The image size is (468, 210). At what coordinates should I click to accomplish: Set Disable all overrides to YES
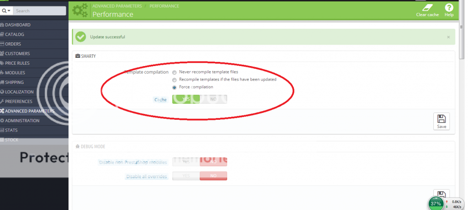click(x=186, y=176)
